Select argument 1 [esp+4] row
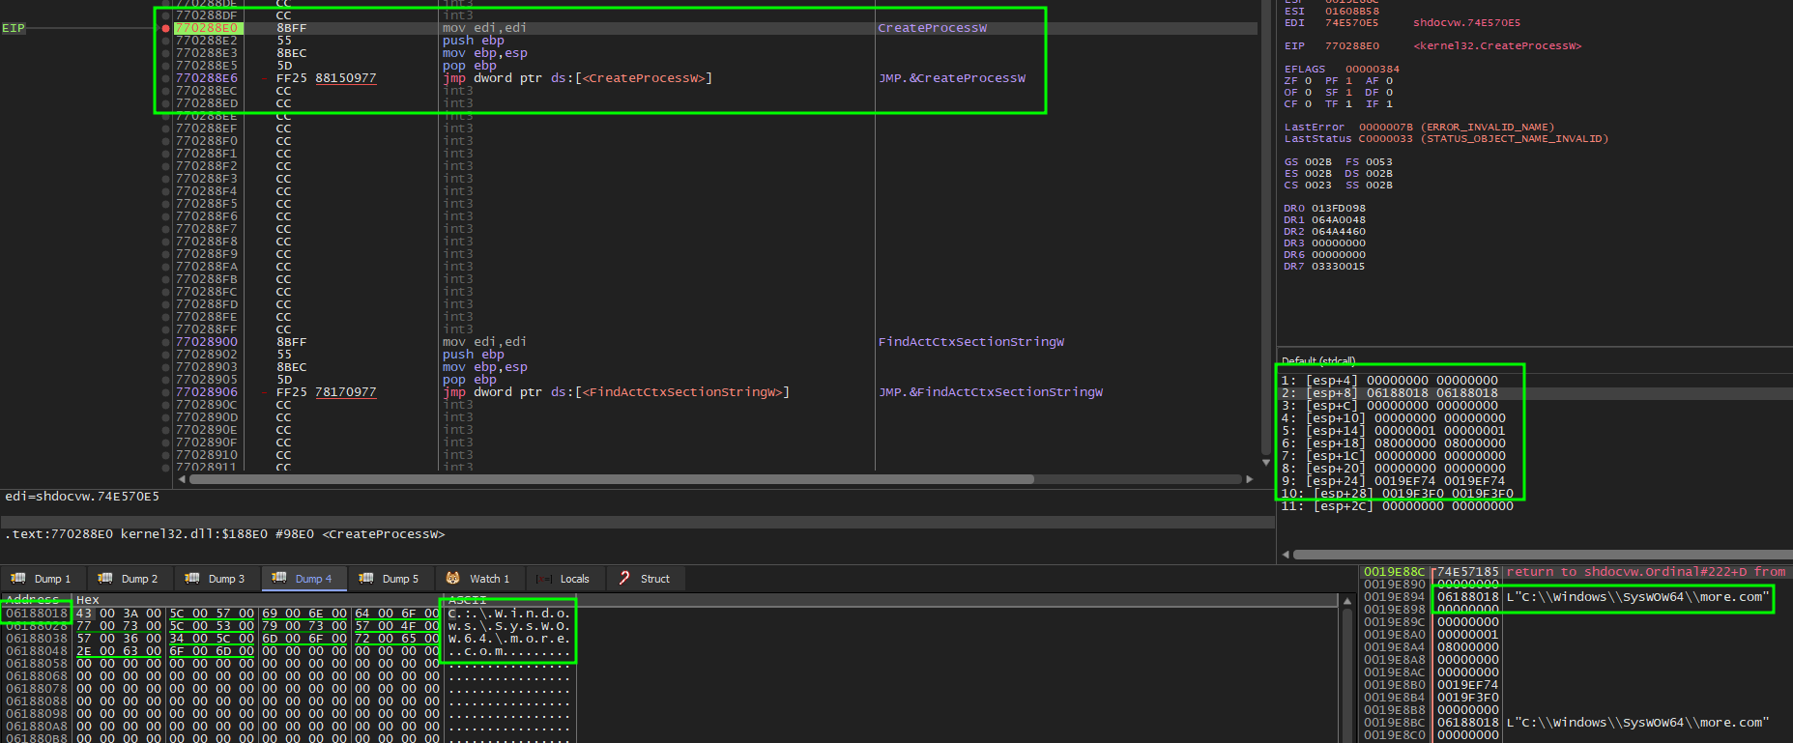1793x743 pixels. tap(1537, 381)
